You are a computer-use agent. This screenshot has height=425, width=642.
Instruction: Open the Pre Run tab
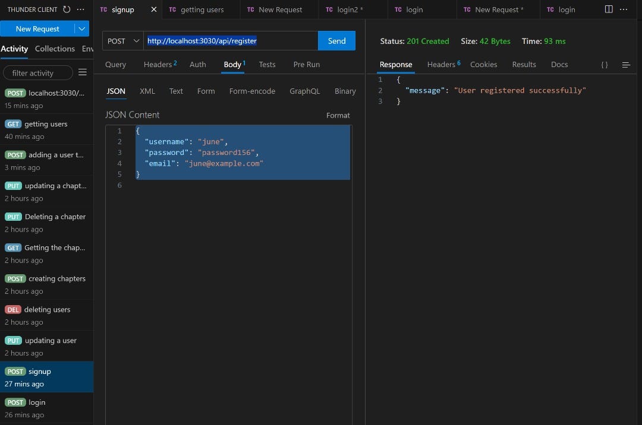306,64
